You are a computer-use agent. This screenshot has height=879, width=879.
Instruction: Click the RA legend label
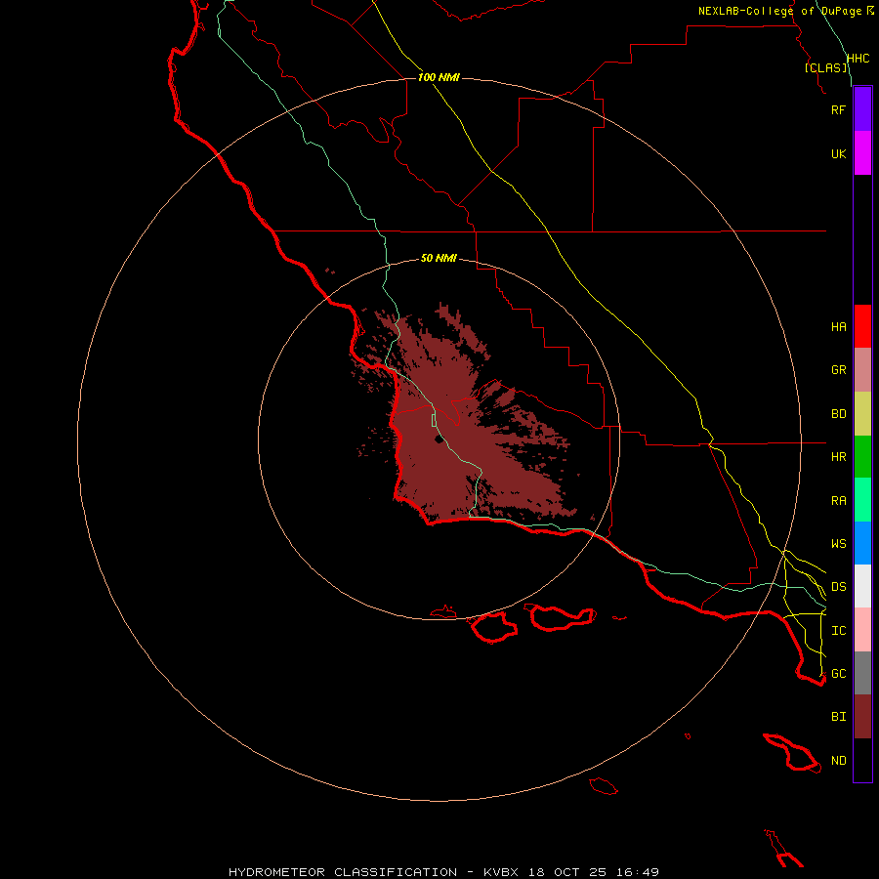[838, 501]
